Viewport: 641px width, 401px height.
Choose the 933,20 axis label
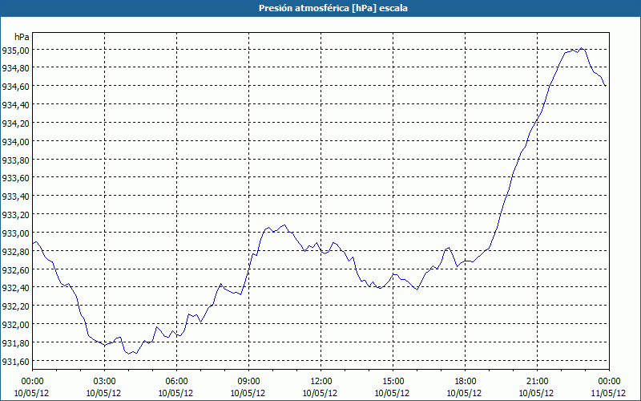coord(16,215)
